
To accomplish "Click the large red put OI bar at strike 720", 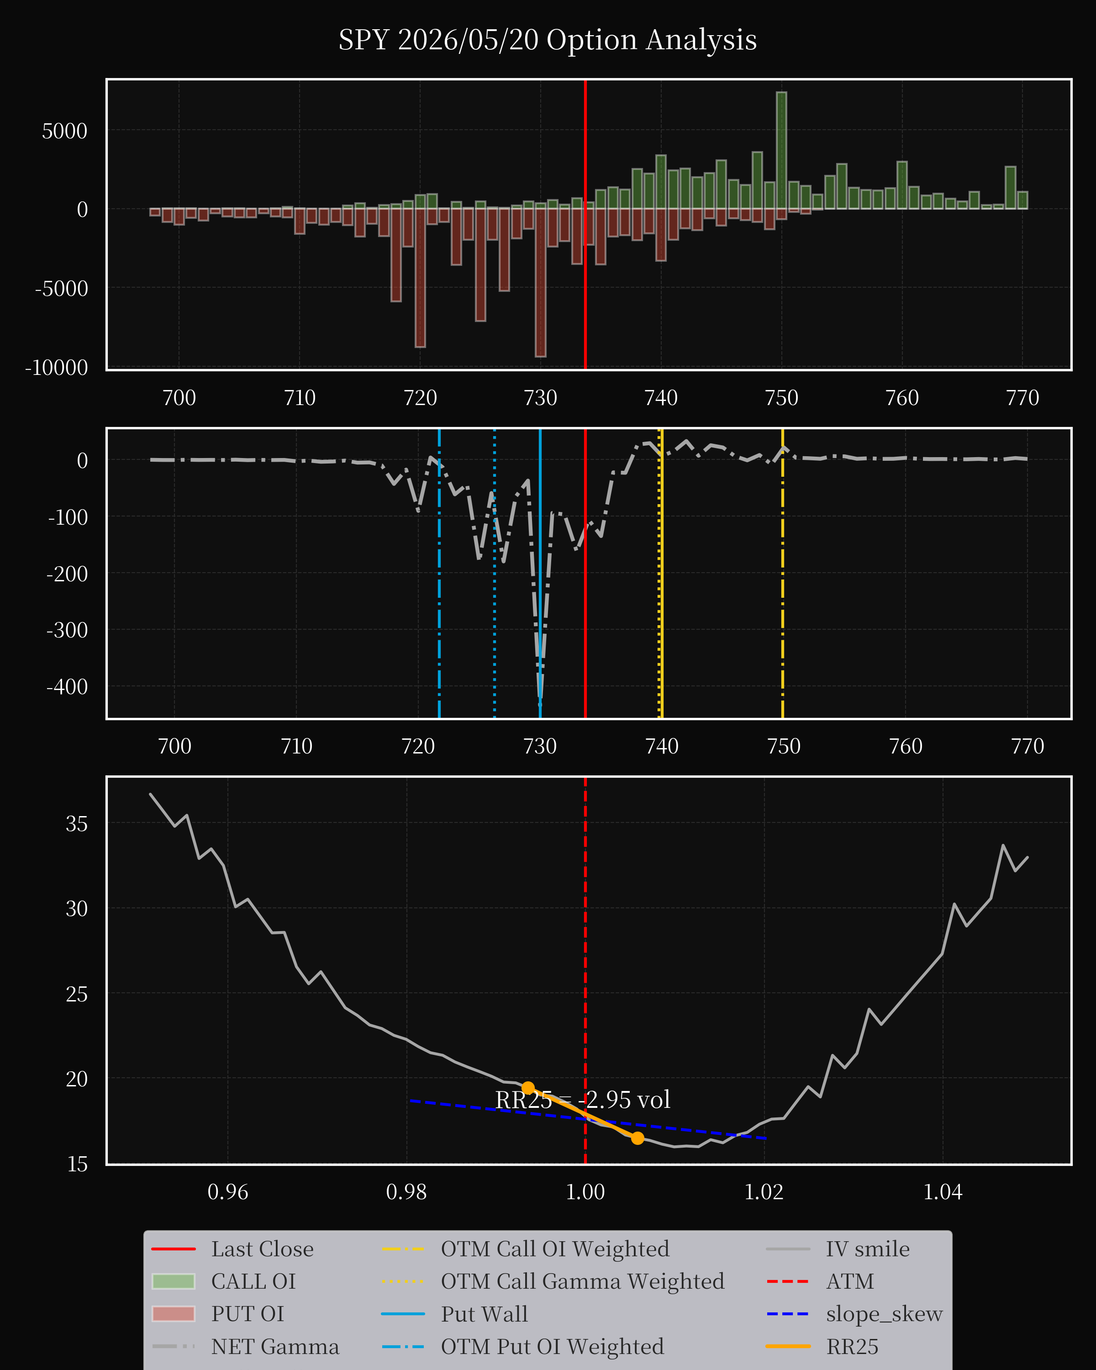I will click(420, 278).
